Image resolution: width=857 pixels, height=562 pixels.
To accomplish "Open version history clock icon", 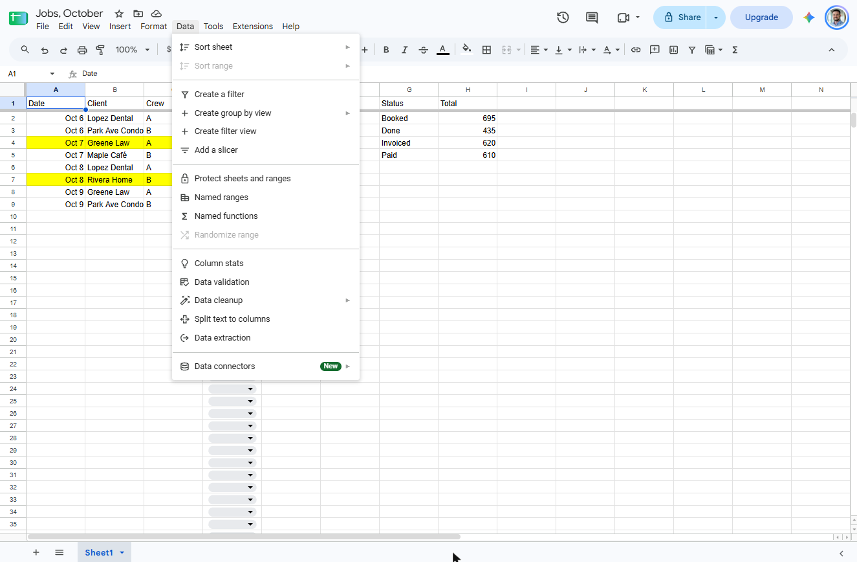I will click(563, 17).
